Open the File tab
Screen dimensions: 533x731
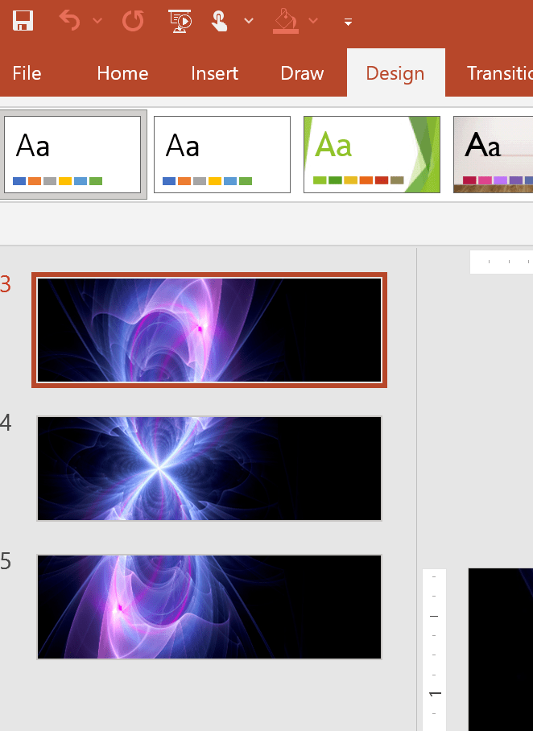pos(27,73)
